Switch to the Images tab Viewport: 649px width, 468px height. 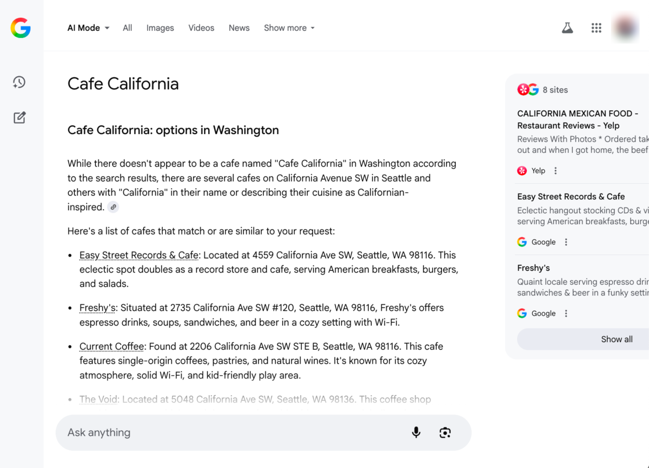160,28
